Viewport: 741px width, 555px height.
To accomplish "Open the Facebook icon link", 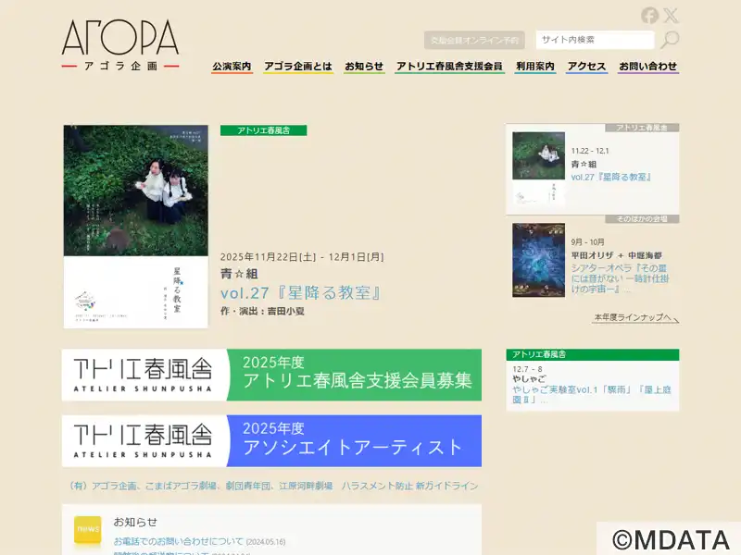I will coord(649,15).
